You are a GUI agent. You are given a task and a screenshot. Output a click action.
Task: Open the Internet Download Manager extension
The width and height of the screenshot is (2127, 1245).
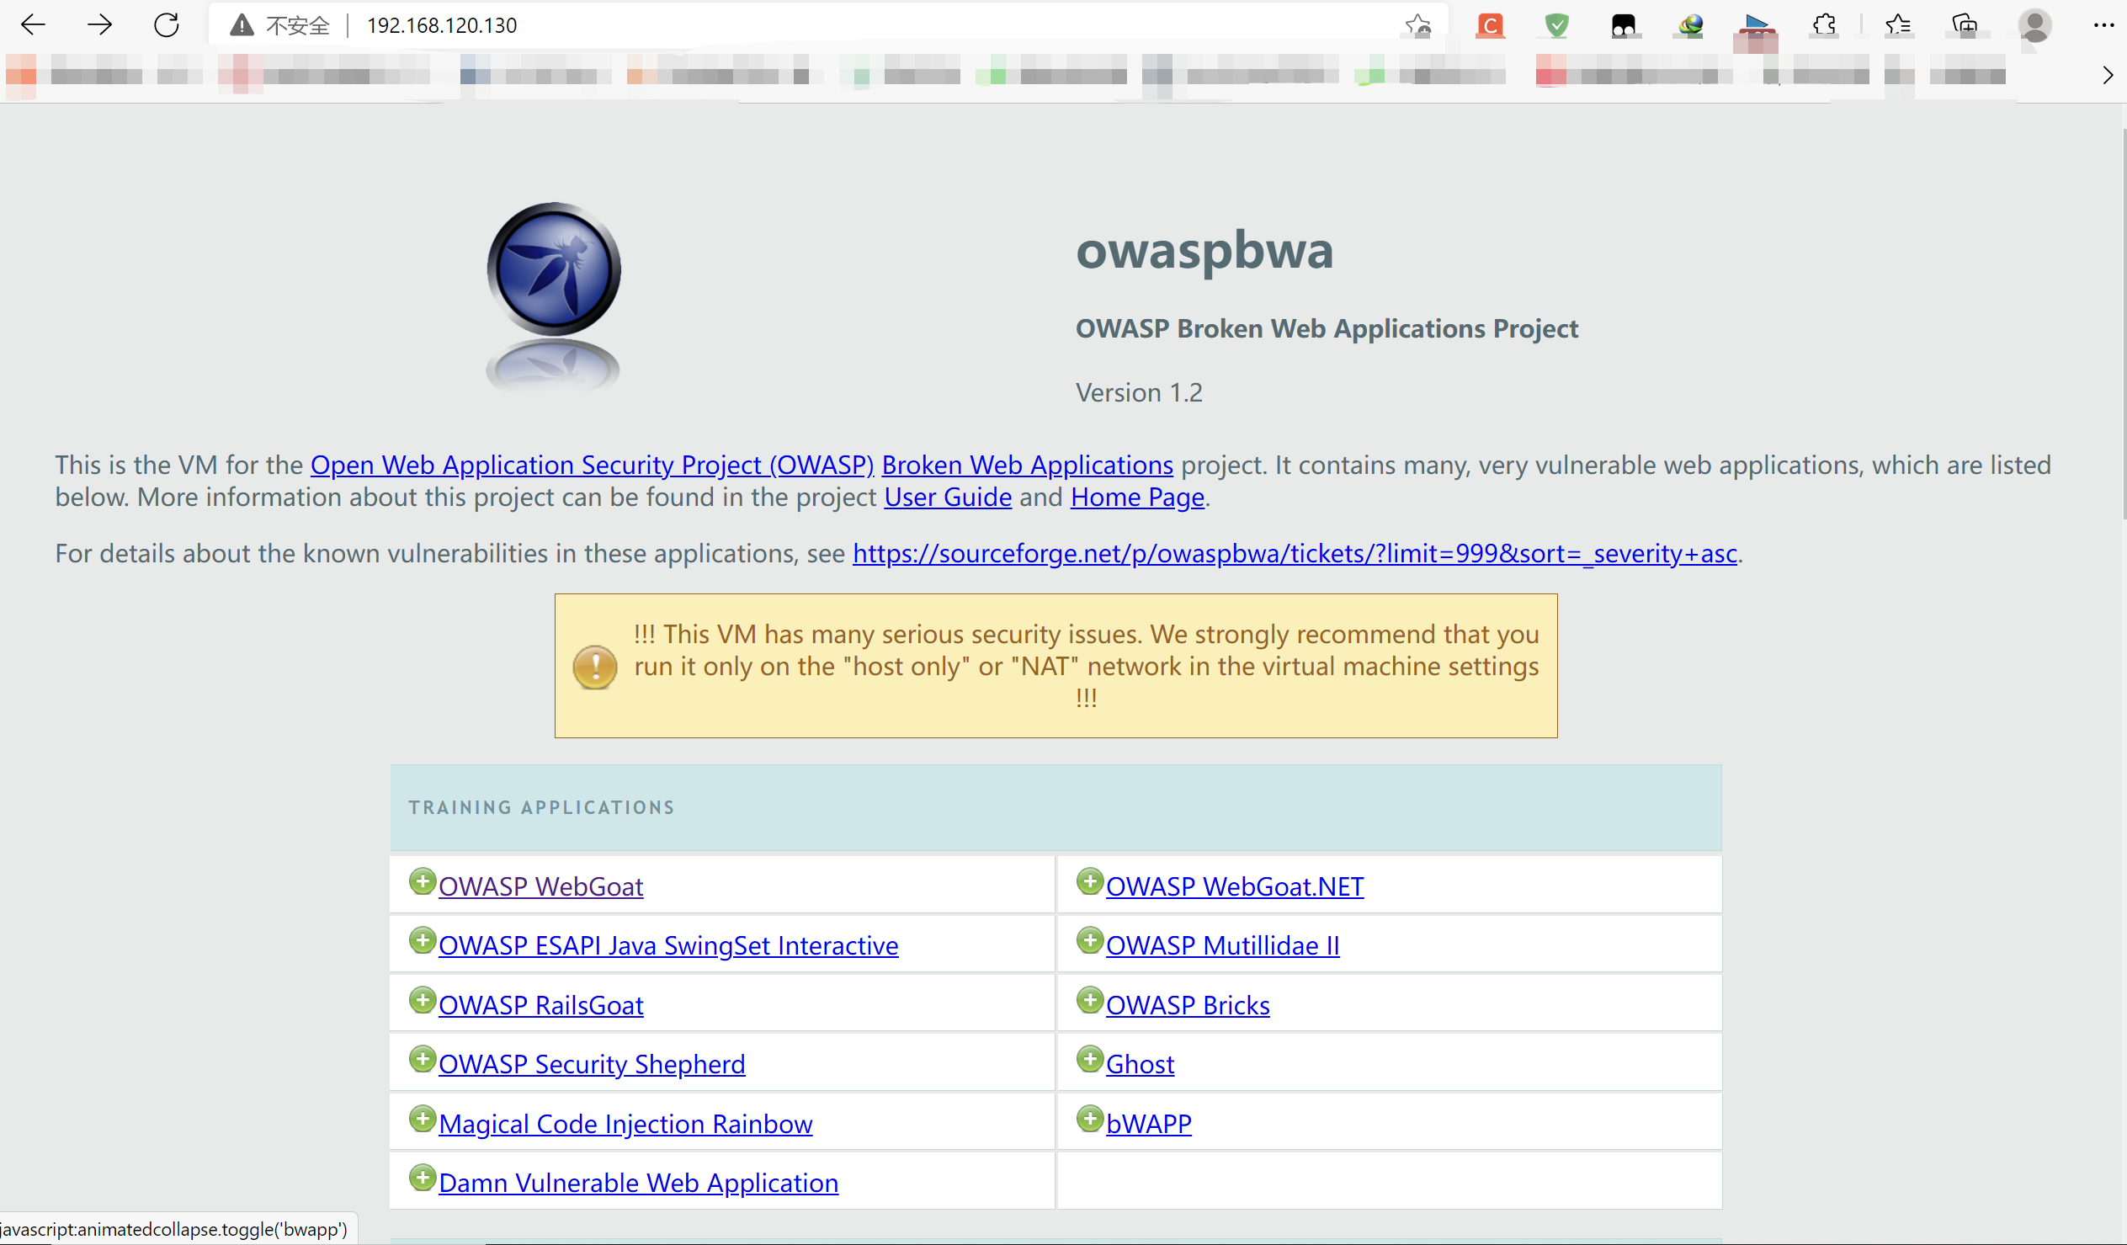pyautogui.click(x=1689, y=25)
